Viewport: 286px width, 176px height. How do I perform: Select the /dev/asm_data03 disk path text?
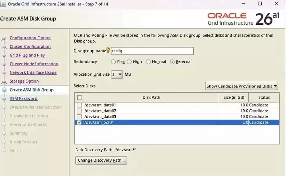pyautogui.click(x=100, y=117)
